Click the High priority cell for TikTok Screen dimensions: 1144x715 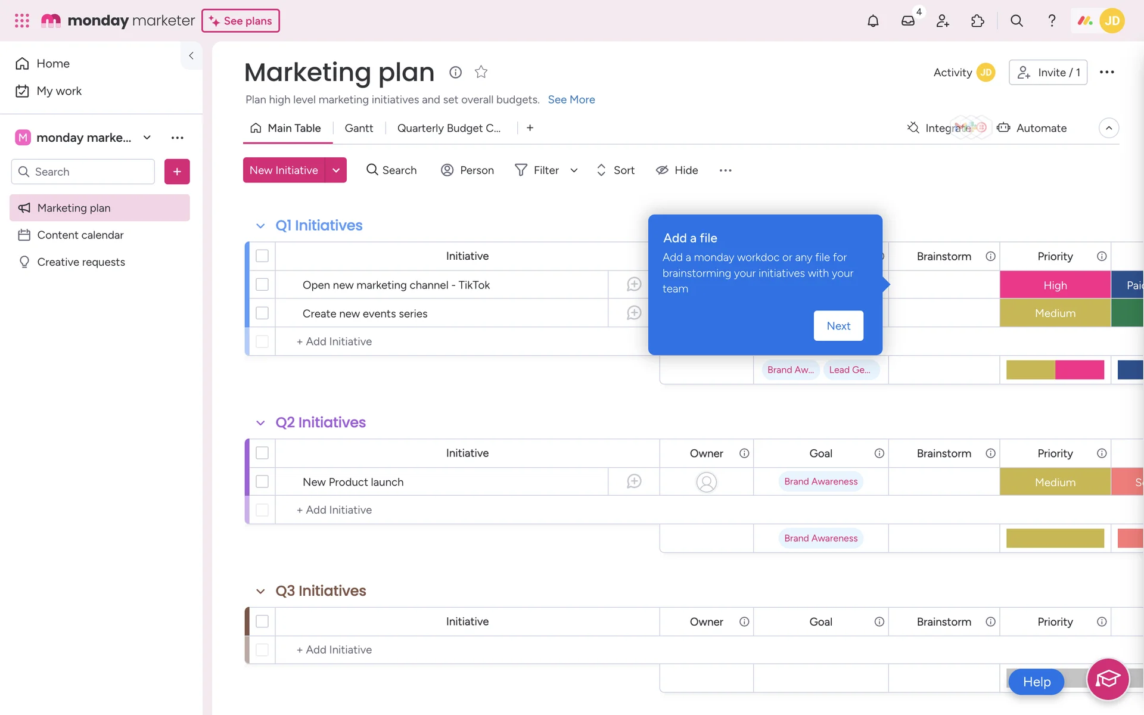point(1055,285)
